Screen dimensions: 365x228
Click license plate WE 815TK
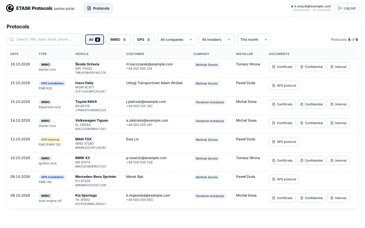pyautogui.click(x=83, y=162)
